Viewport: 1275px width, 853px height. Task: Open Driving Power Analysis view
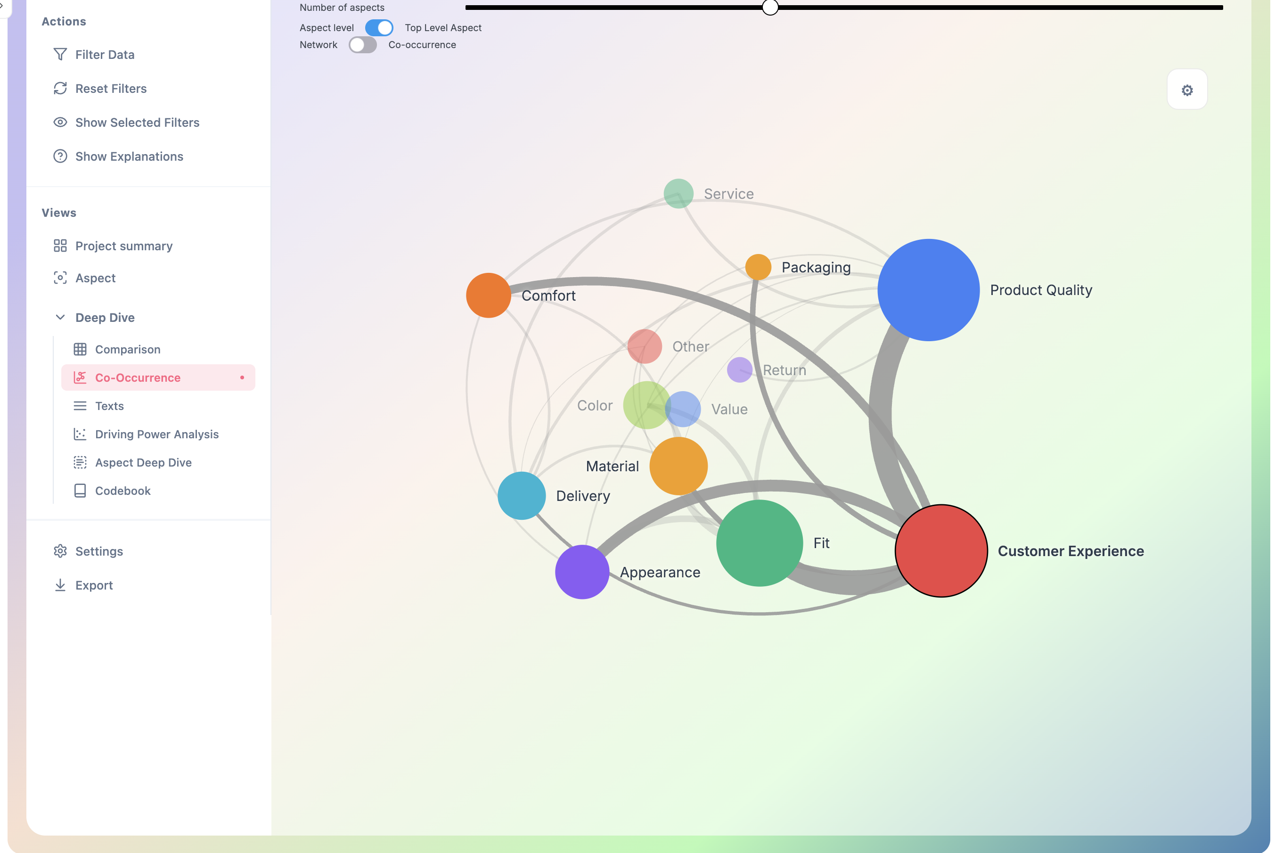[x=156, y=434]
